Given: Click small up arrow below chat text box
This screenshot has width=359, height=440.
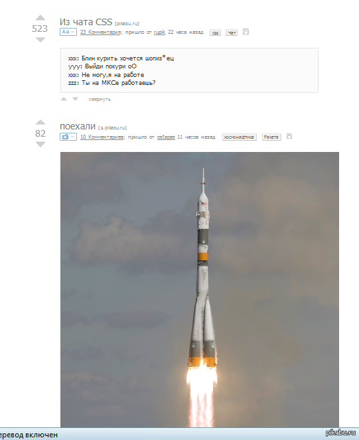Looking at the screenshot, I should 64,99.
